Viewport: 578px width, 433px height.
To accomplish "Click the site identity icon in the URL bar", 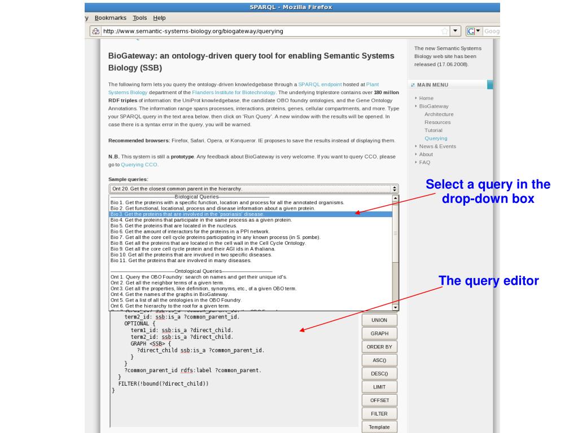I will [x=96, y=32].
